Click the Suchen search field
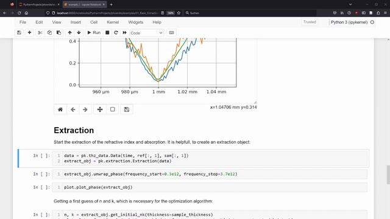 pos(250,13)
